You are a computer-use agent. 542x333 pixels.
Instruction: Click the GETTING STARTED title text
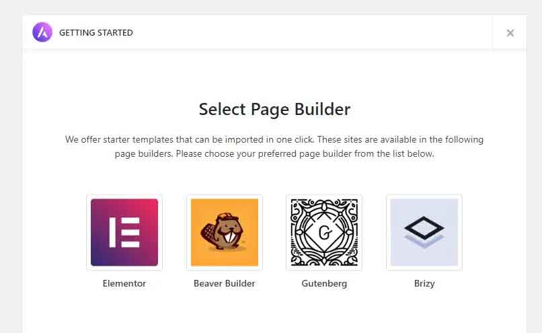point(96,32)
